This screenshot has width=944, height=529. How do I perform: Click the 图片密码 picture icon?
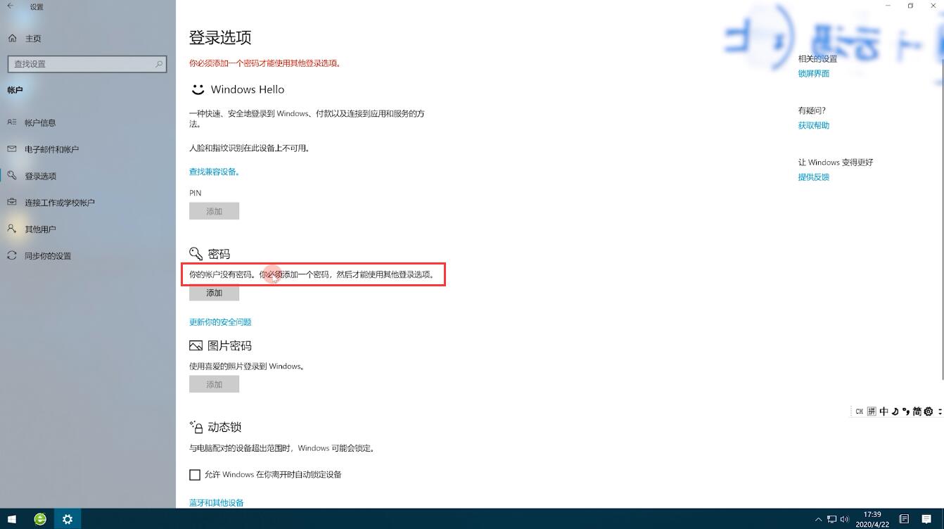pyautogui.click(x=196, y=345)
